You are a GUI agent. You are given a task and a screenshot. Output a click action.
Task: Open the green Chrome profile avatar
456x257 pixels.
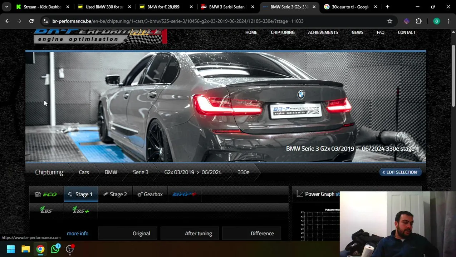pyautogui.click(x=436, y=21)
